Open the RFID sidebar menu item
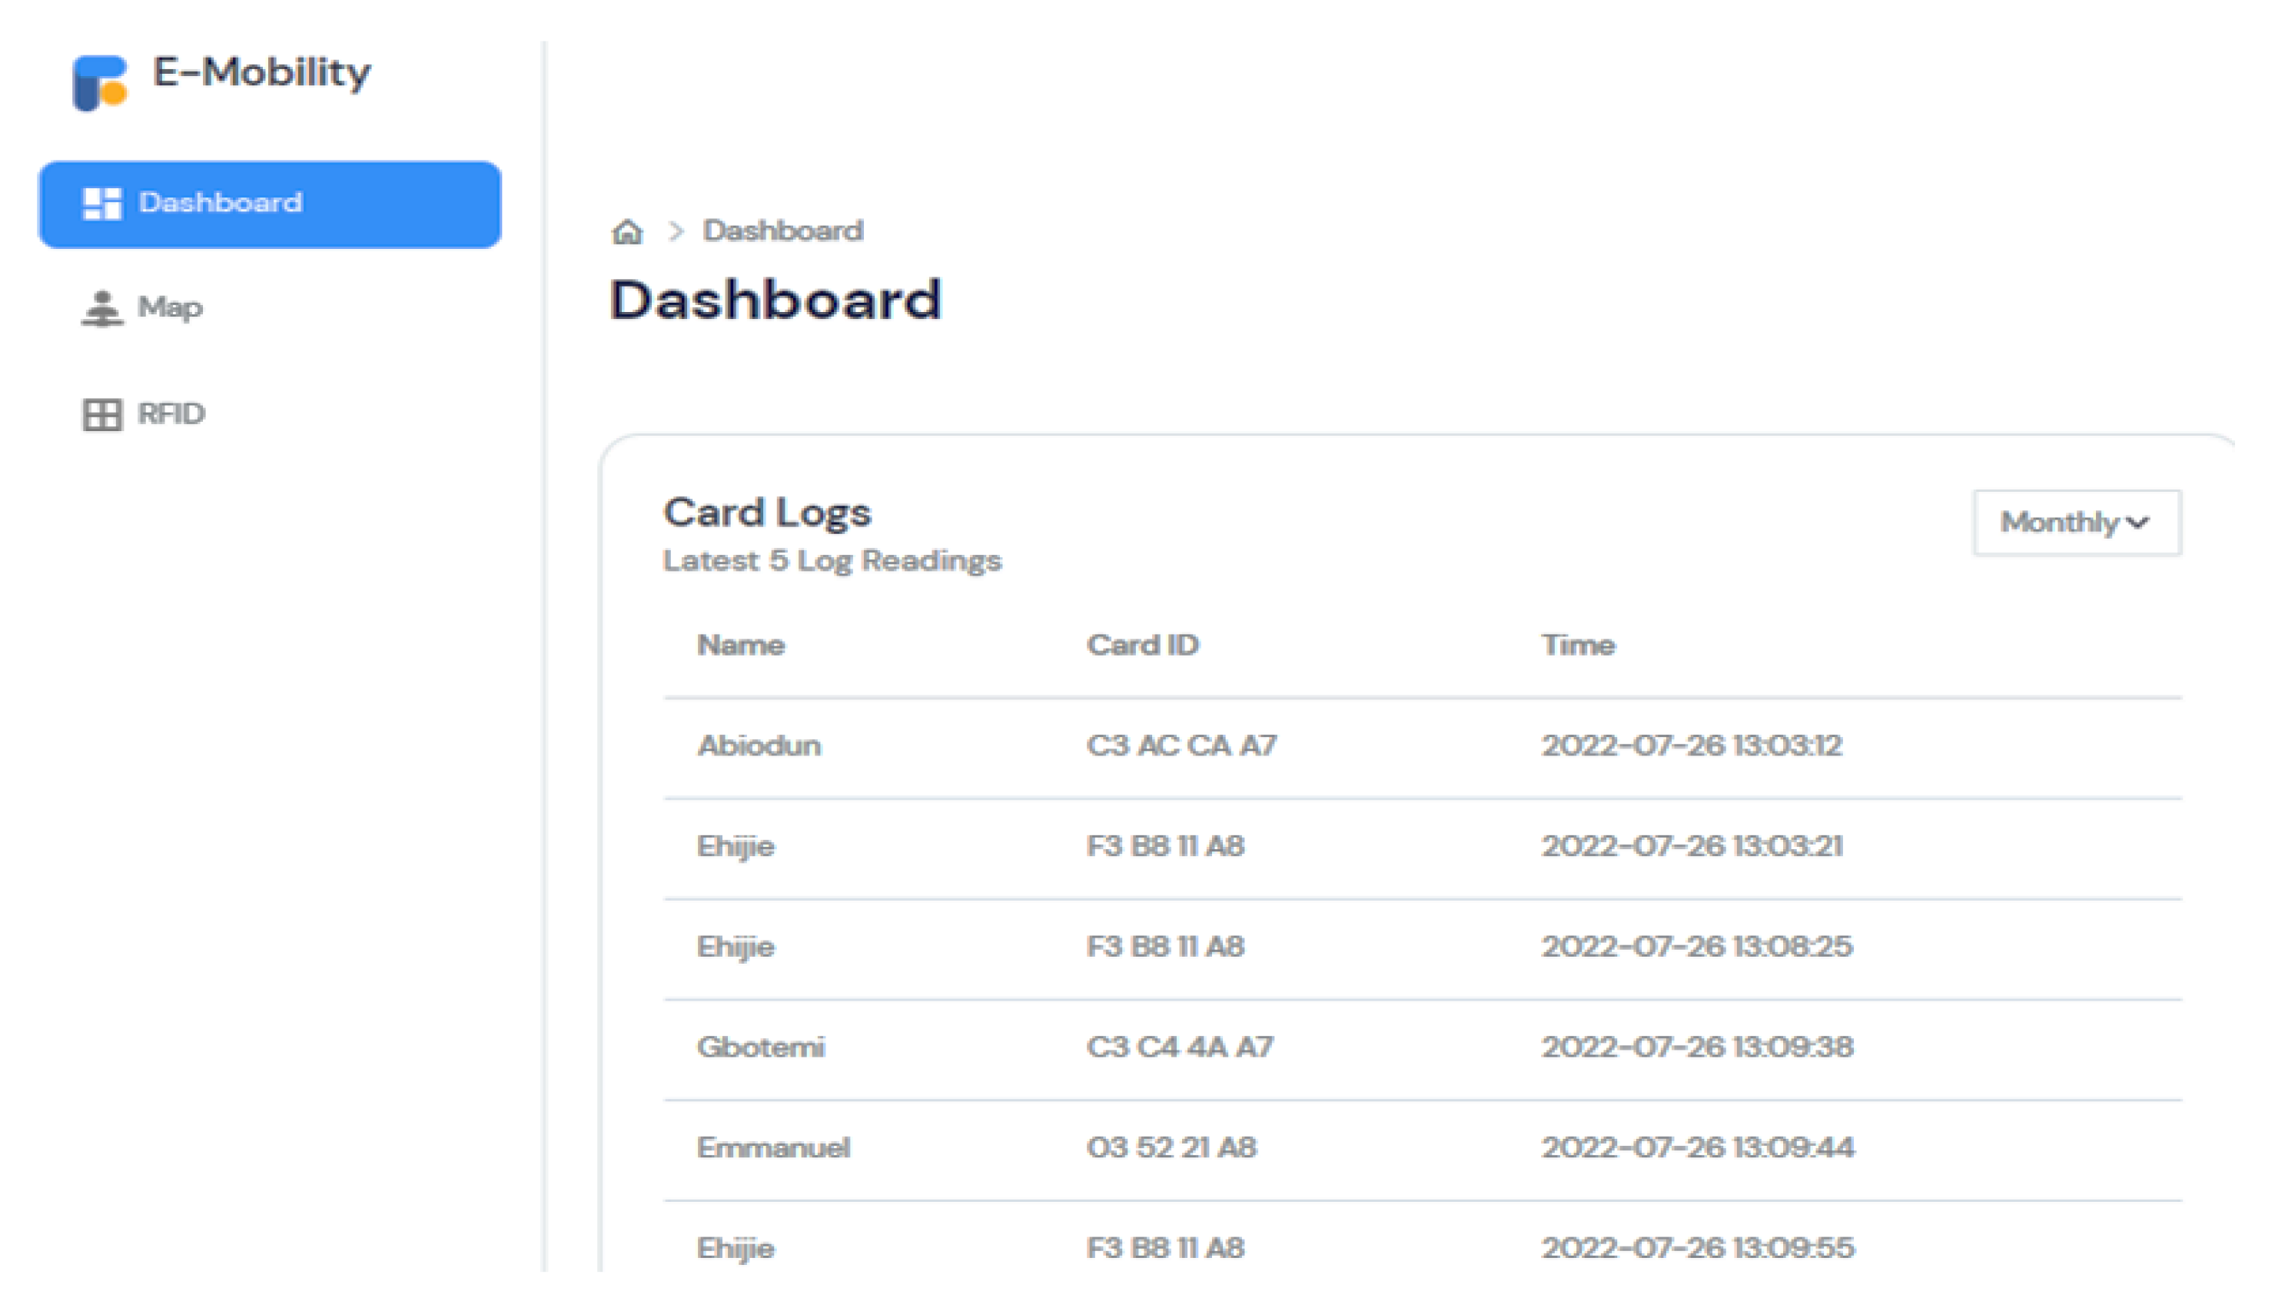The image size is (2275, 1311). tap(171, 414)
